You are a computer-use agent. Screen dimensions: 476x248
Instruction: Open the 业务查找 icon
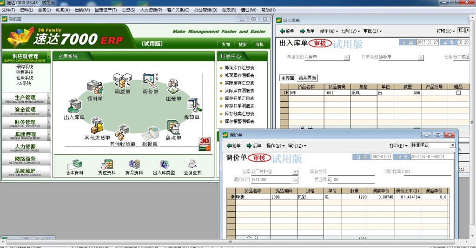coord(192,166)
